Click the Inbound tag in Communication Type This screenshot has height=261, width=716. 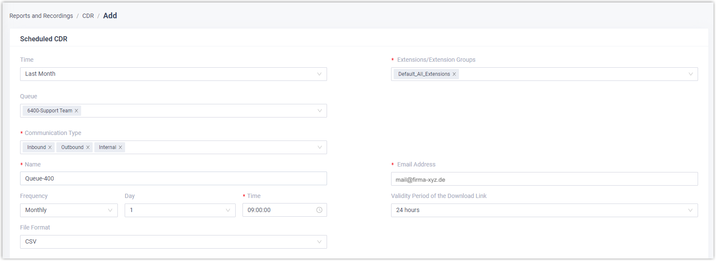36,147
